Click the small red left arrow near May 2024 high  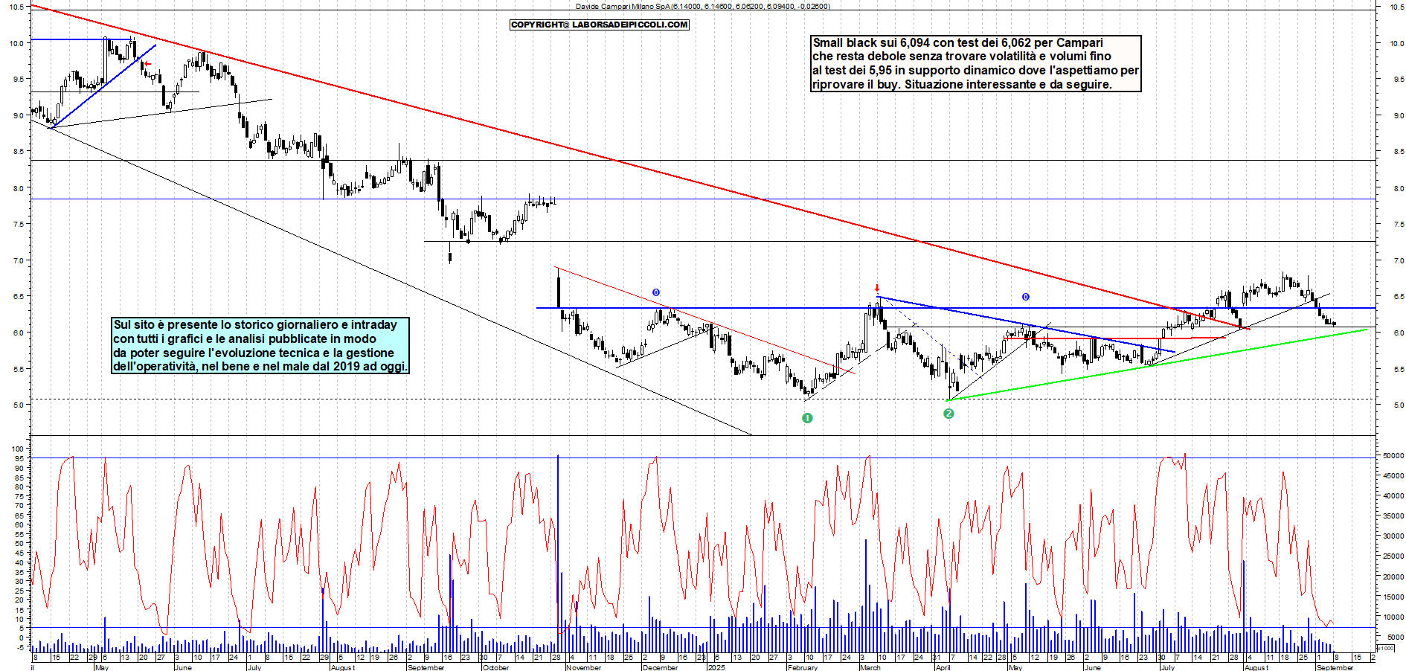point(147,64)
